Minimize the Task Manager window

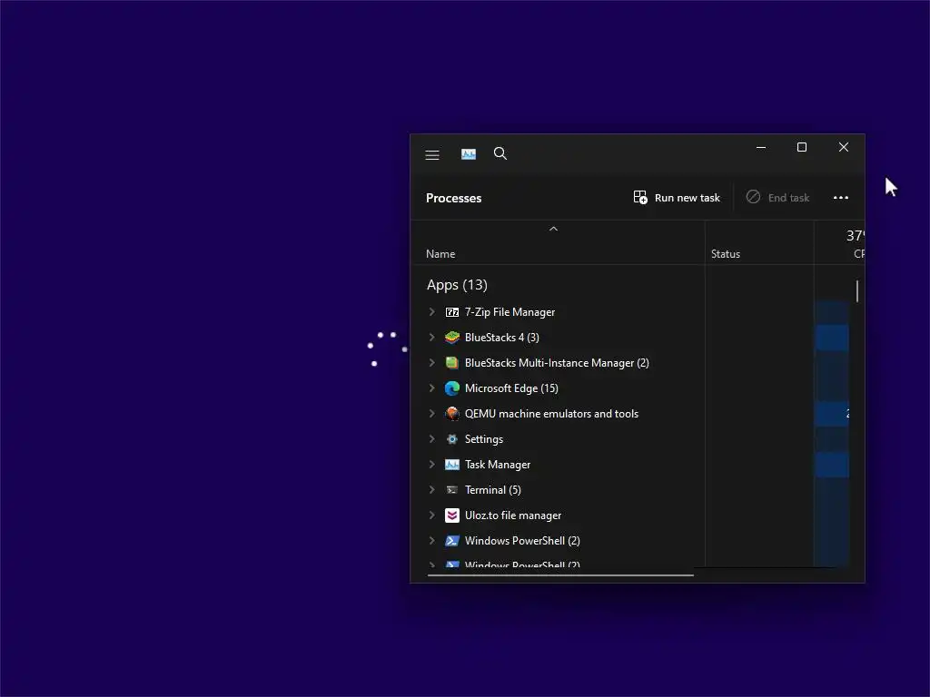(x=761, y=147)
